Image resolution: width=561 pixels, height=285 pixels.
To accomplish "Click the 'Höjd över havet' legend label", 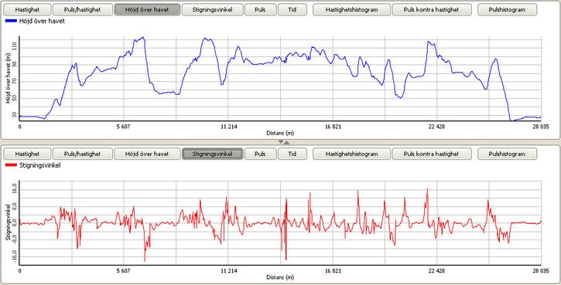I will (42, 21).
